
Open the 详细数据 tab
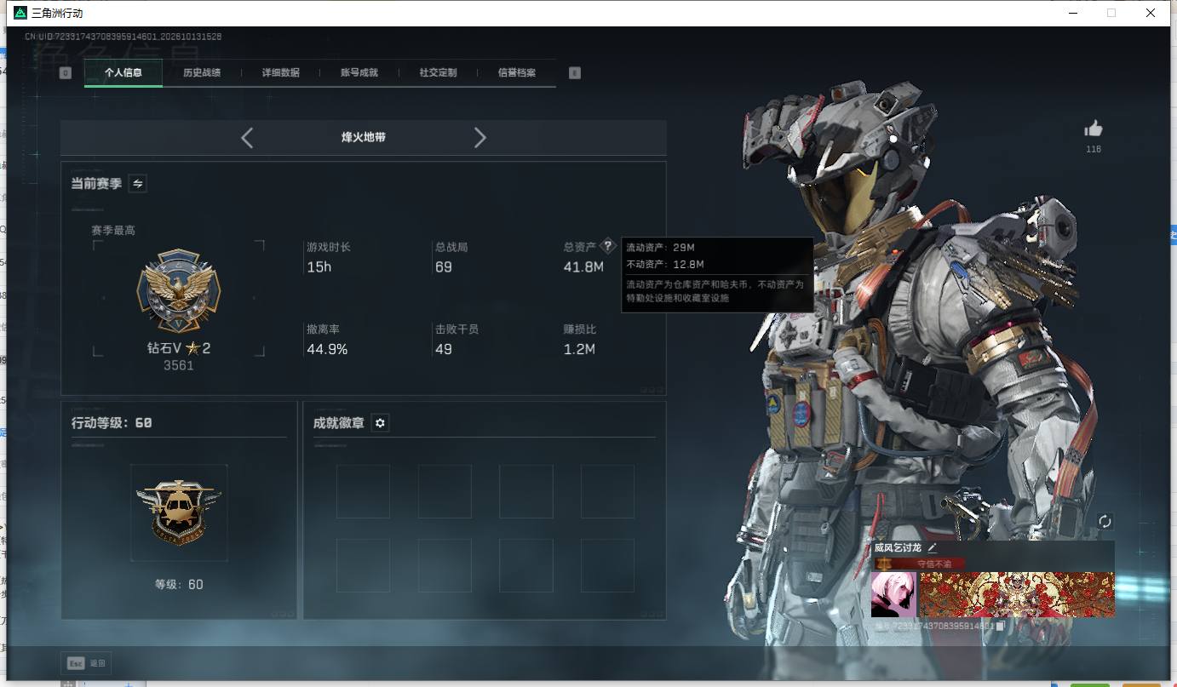tap(280, 73)
